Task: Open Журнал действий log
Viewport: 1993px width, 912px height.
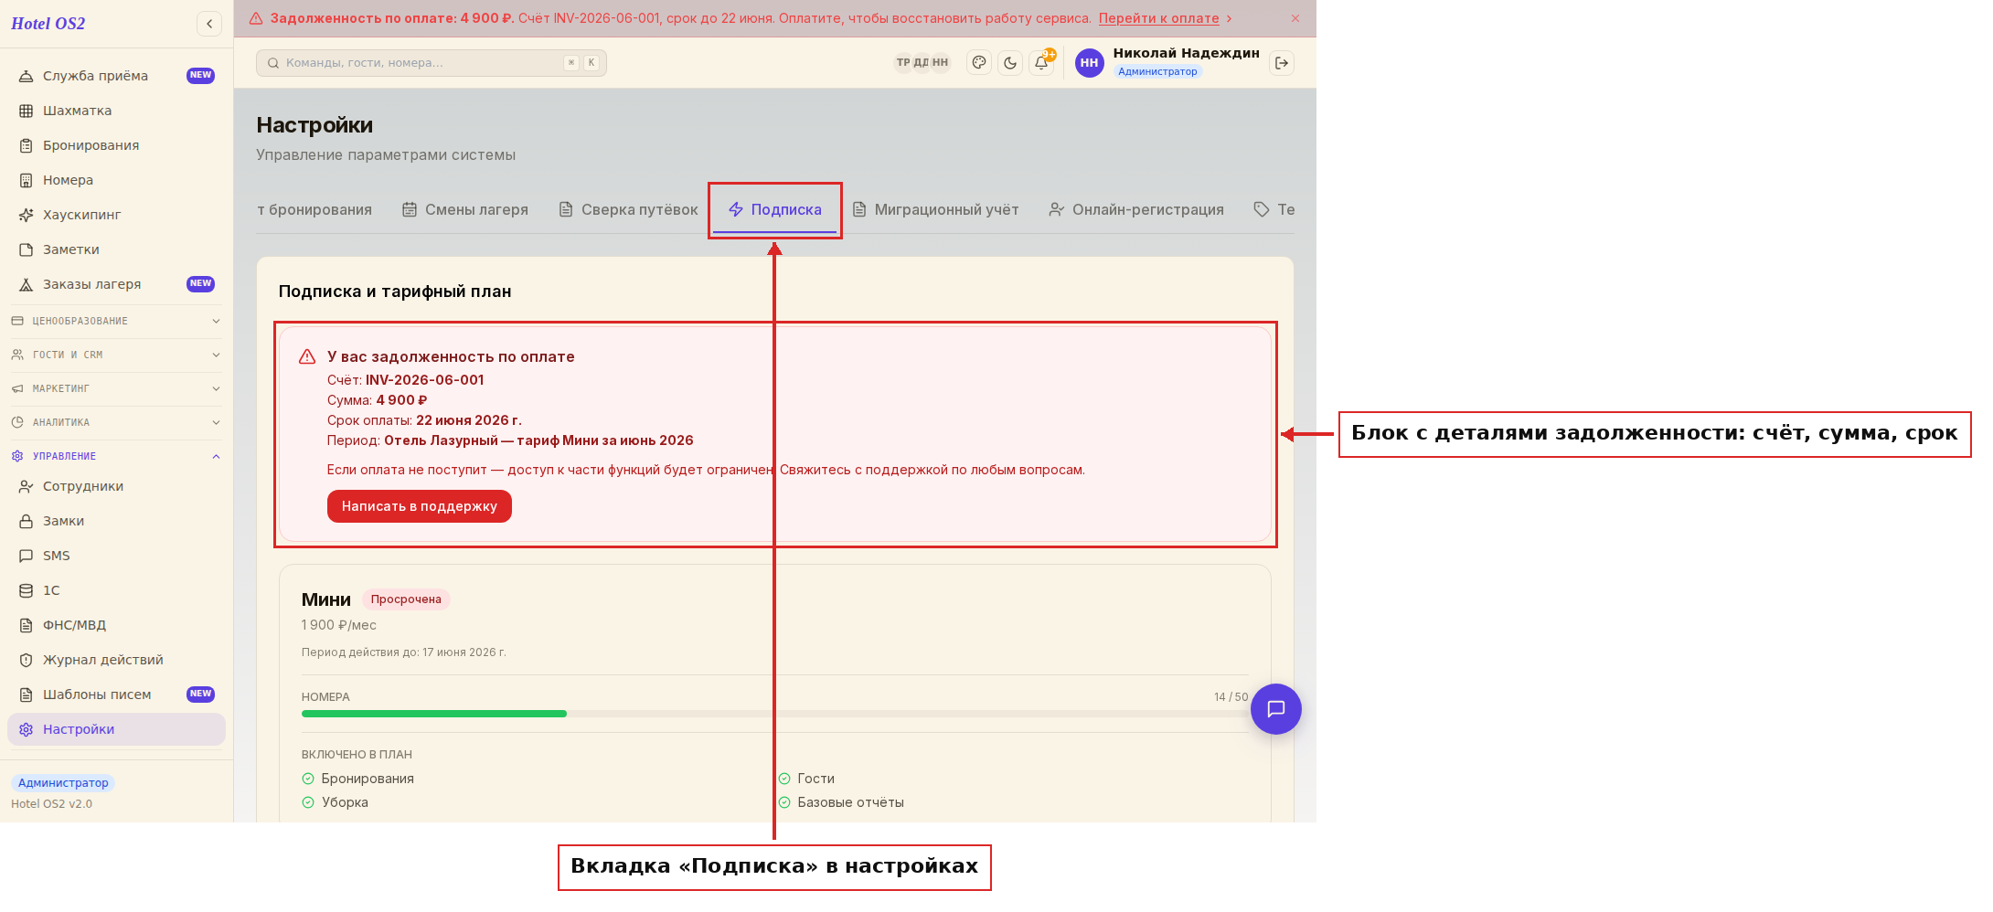Action: pos(116,660)
